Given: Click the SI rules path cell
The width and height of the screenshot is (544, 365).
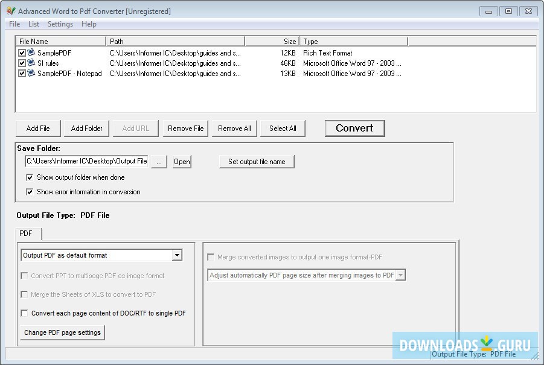Looking at the screenshot, I should pos(175,63).
